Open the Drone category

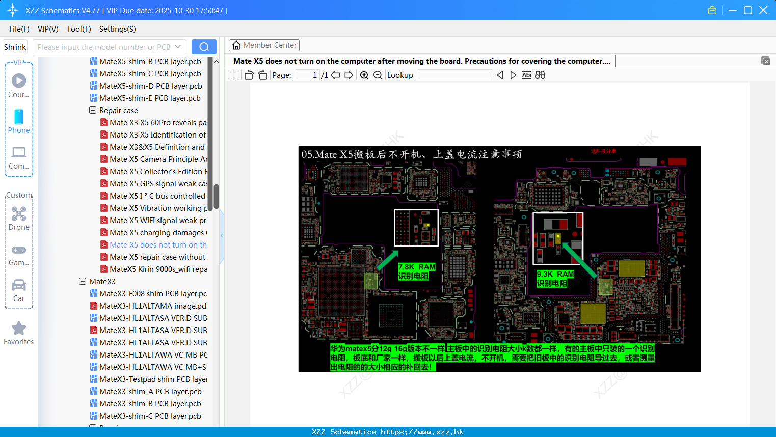pos(19,218)
